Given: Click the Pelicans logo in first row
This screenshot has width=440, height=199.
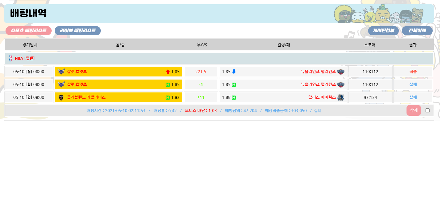Looking at the screenshot, I should pos(341,72).
